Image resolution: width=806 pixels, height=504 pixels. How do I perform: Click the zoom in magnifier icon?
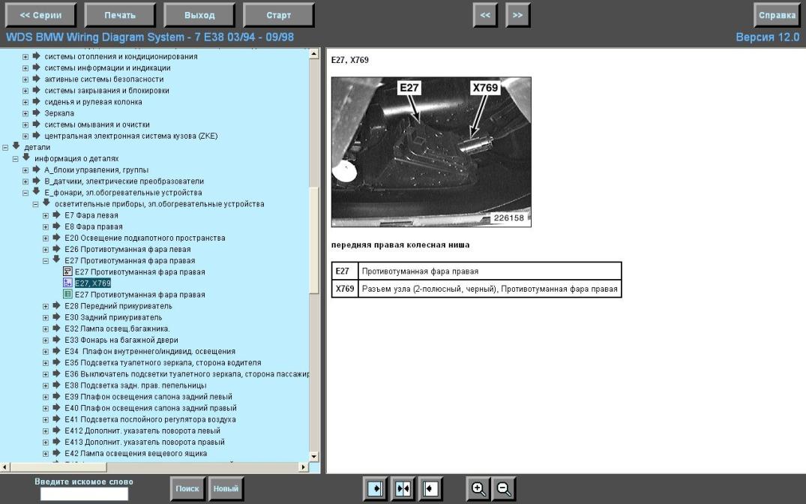(x=478, y=488)
